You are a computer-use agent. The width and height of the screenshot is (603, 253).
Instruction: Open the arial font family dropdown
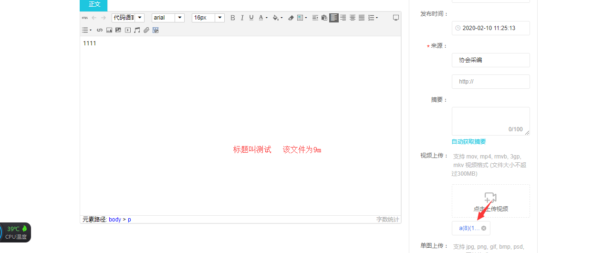[168, 18]
